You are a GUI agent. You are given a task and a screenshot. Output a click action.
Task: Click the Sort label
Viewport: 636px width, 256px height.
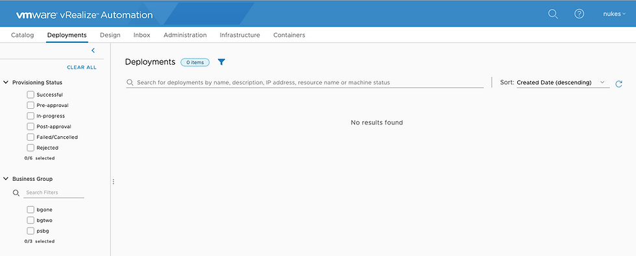(x=507, y=82)
